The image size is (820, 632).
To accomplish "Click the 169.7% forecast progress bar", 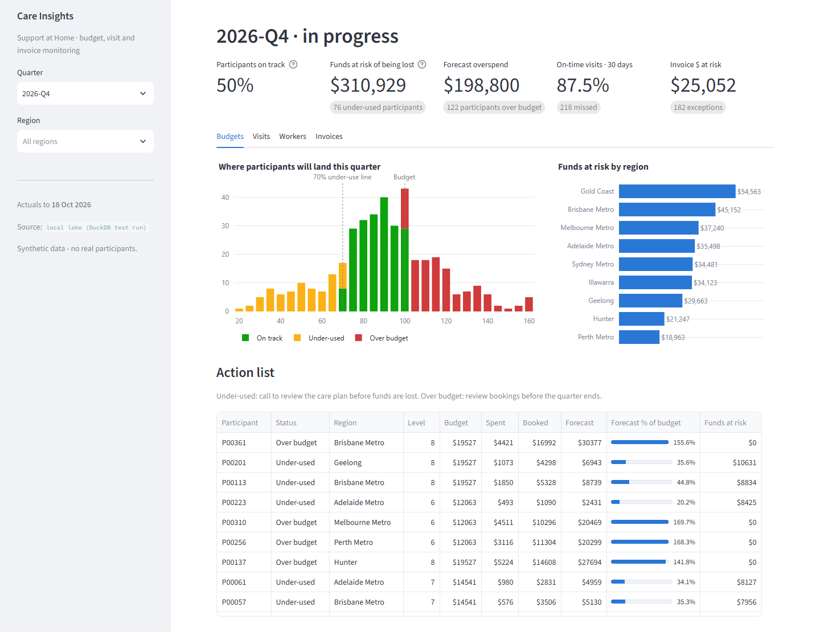I will (x=640, y=522).
